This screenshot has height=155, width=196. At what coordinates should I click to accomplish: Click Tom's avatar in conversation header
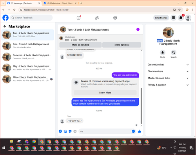click(x=63, y=29)
